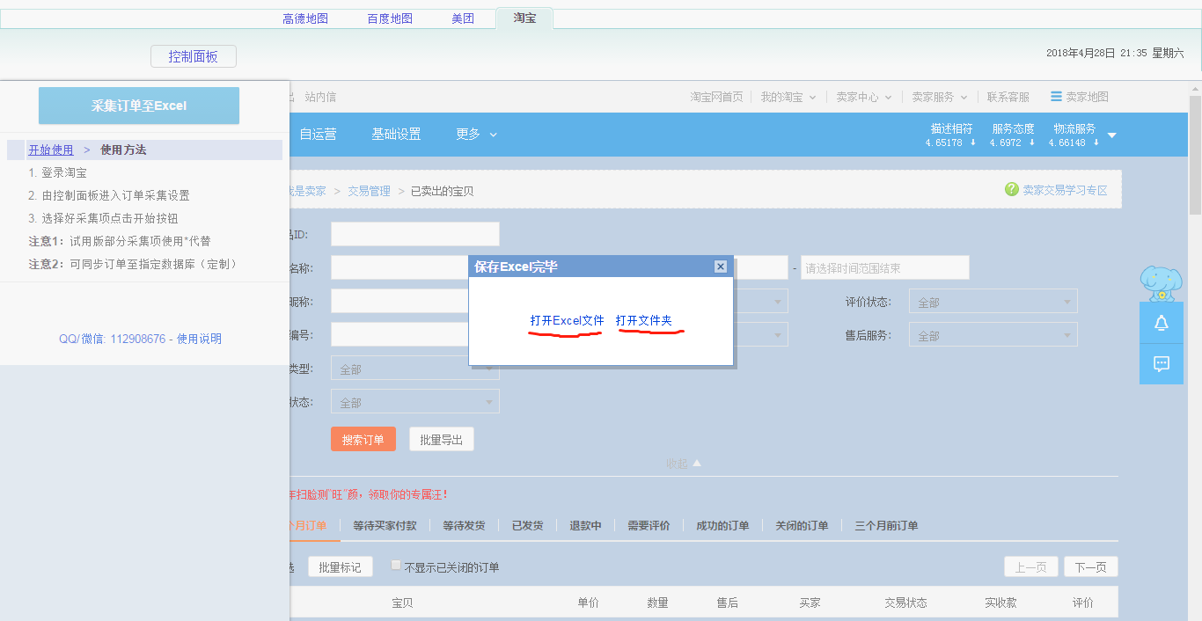This screenshot has height=621, width=1202.
Task: Click the 打开Excel文件 link
Action: 567,321
